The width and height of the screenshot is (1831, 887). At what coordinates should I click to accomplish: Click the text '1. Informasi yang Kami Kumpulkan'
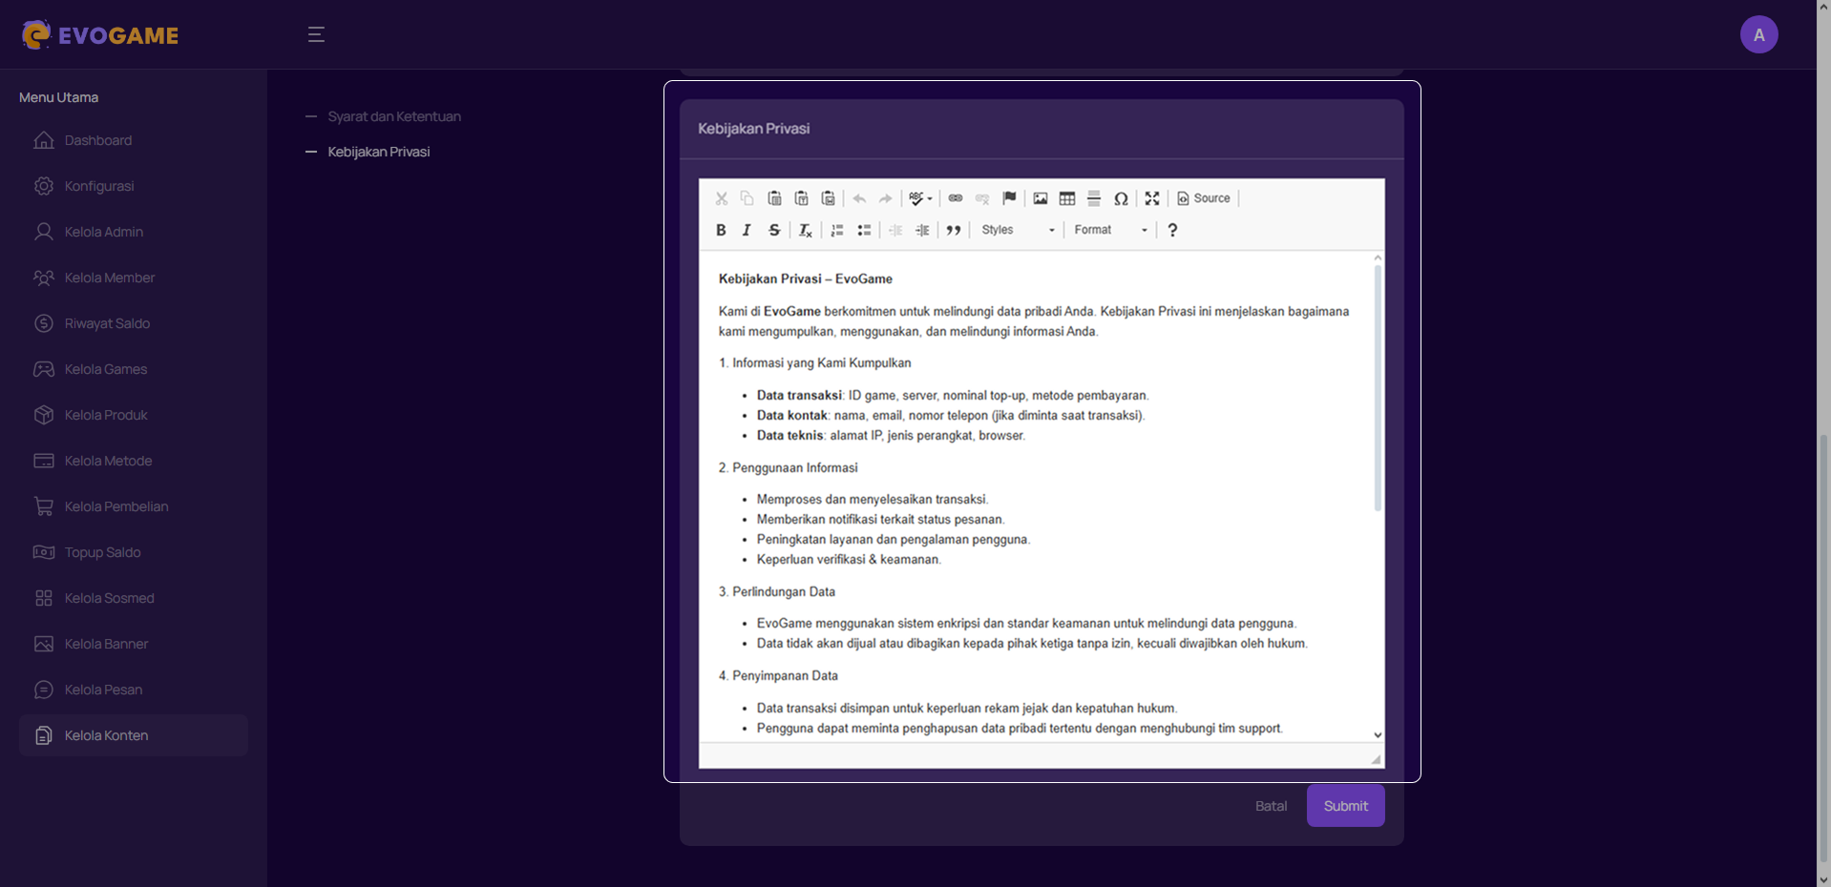[814, 362]
